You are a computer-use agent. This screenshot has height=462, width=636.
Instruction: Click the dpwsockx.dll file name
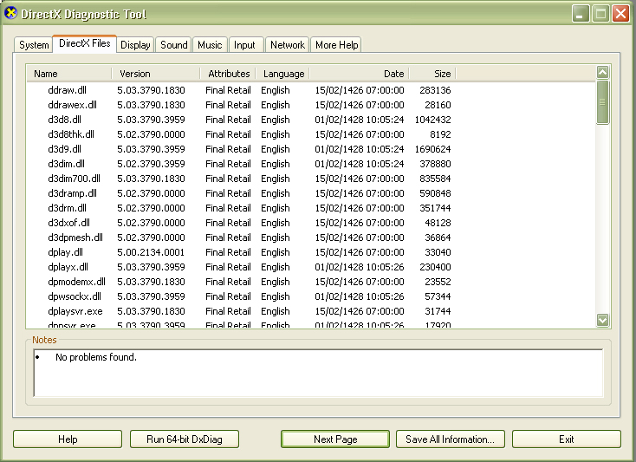[x=75, y=296]
